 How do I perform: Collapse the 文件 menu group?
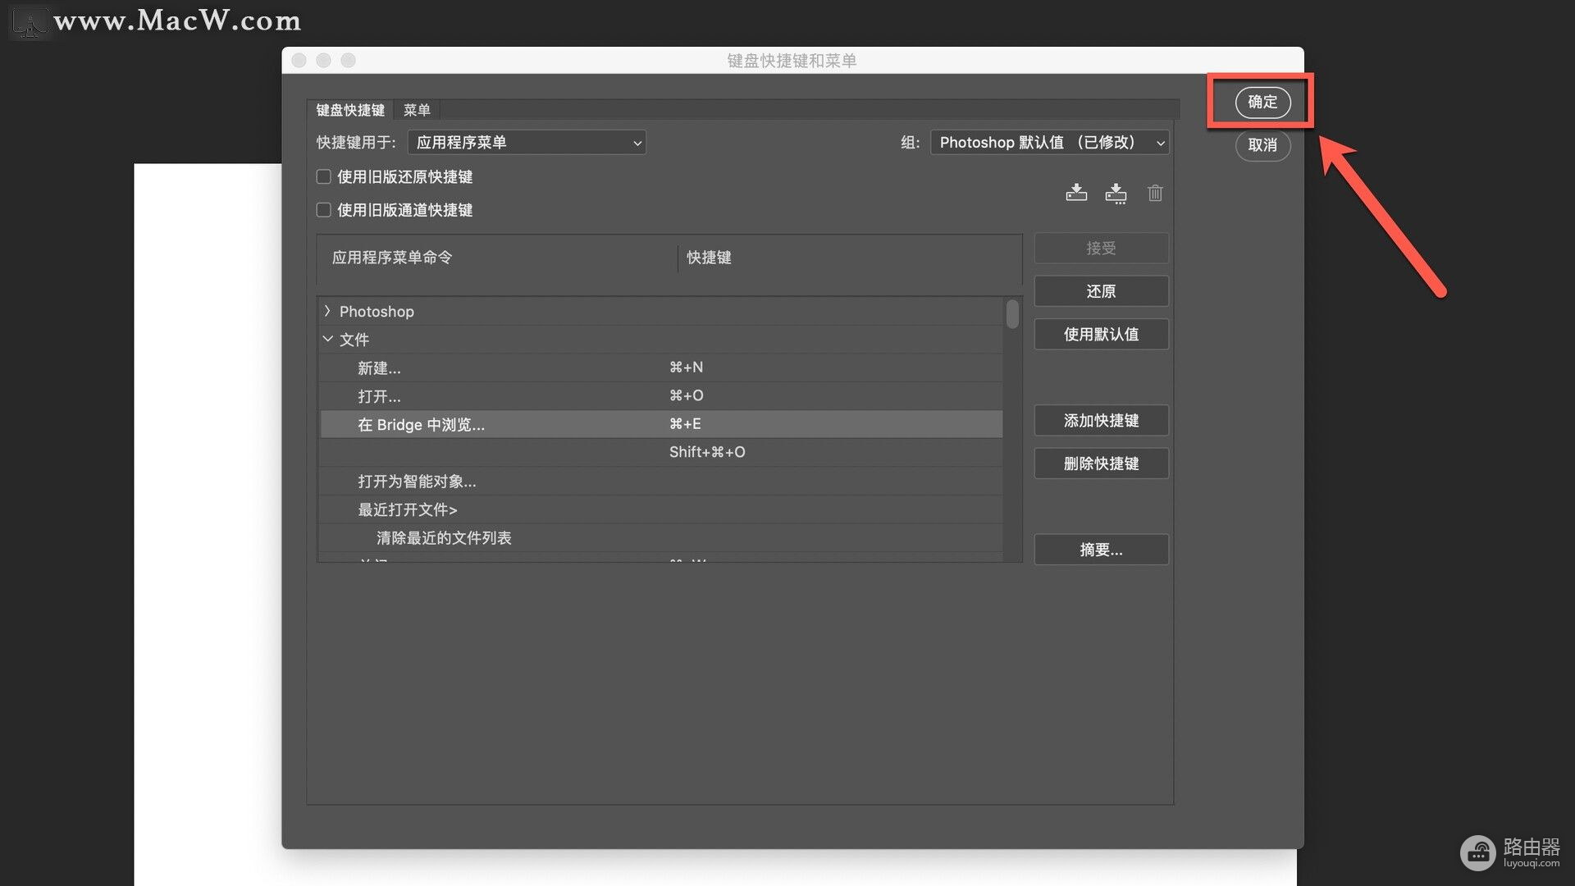point(327,339)
